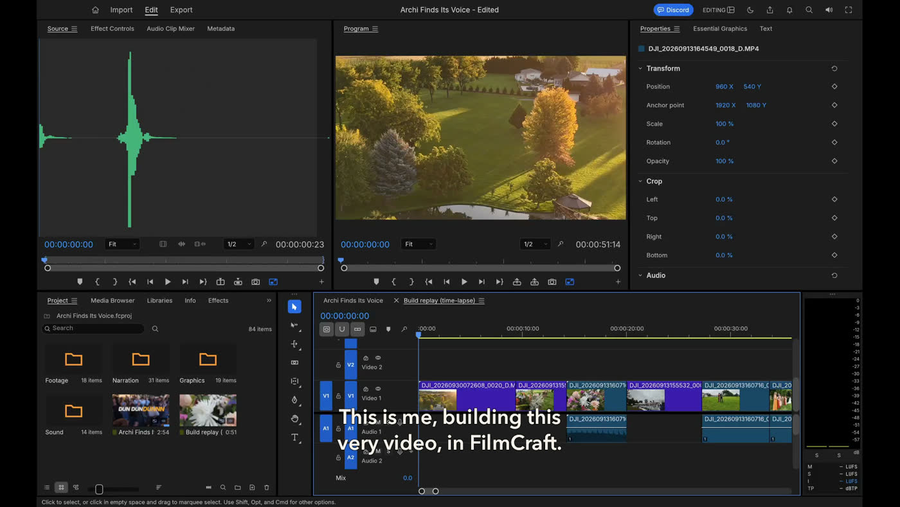Open Source monitor 1/2 resolution dropdown
900x507 pixels.
pyautogui.click(x=239, y=244)
